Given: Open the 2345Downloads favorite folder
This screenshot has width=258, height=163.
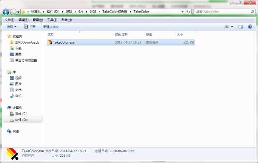Looking at the screenshot, I should (27, 43).
